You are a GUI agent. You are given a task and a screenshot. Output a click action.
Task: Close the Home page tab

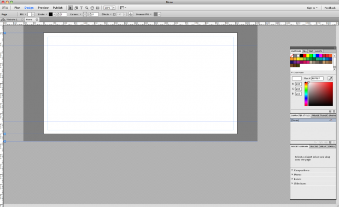pos(37,20)
